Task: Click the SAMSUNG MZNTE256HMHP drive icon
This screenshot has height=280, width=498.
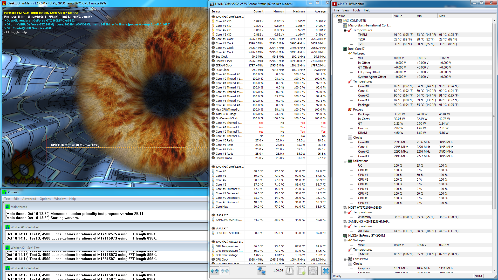Action: pos(345,222)
